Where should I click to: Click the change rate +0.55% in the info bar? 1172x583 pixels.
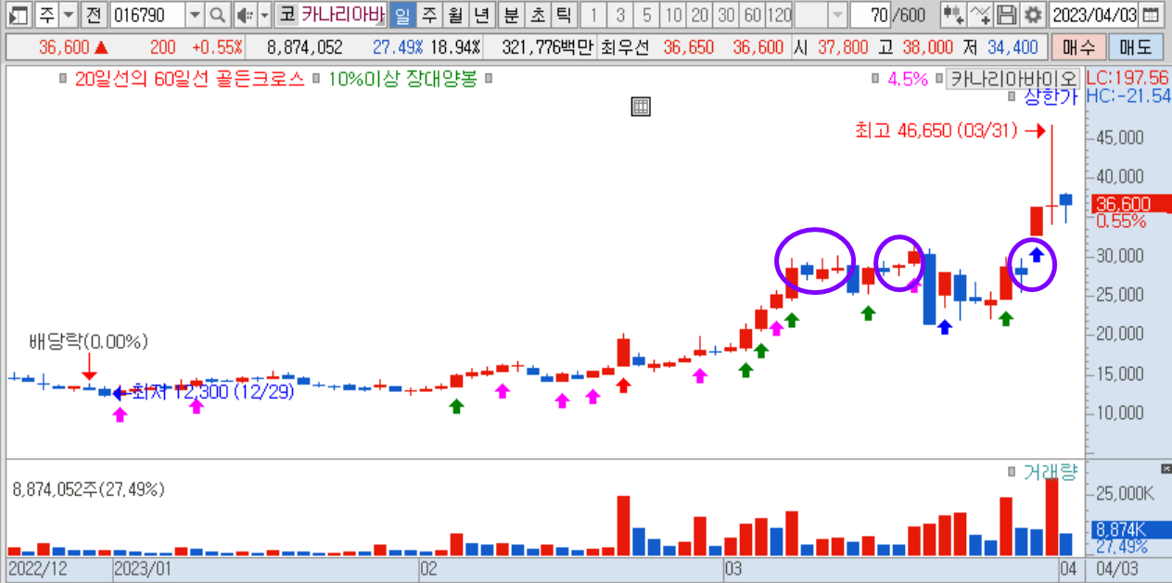217,48
